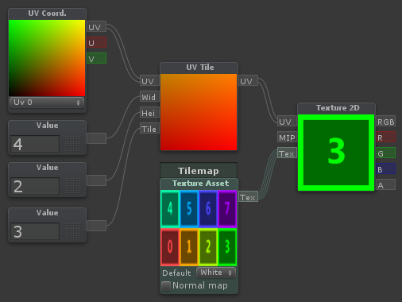Screen dimensions: 402x302
Task: Click the green V output port
Action: pos(96,58)
